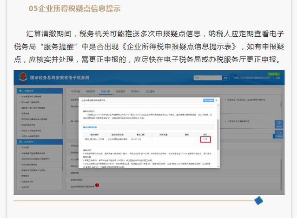
Task: Click the heading 05企业所得税疑点信息提示
Action: (x=75, y=8)
